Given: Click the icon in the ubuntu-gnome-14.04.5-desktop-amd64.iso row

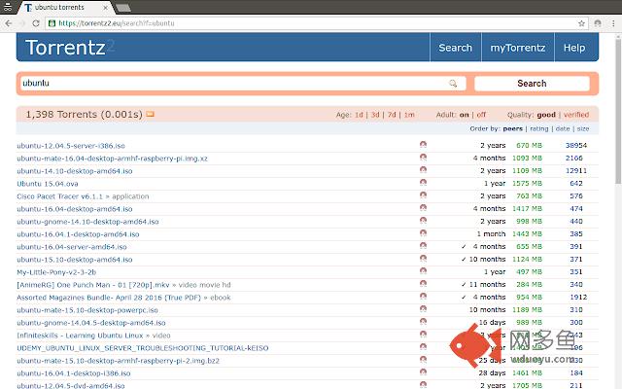Looking at the screenshot, I should tap(424, 322).
